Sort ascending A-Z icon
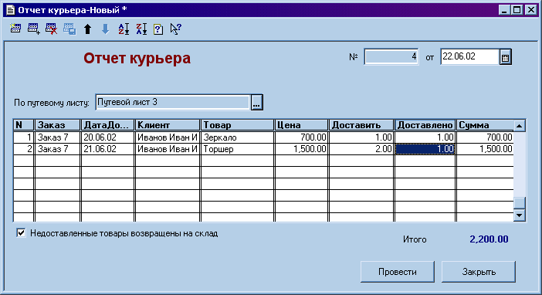The width and height of the screenshot is (542, 295). pos(124,29)
